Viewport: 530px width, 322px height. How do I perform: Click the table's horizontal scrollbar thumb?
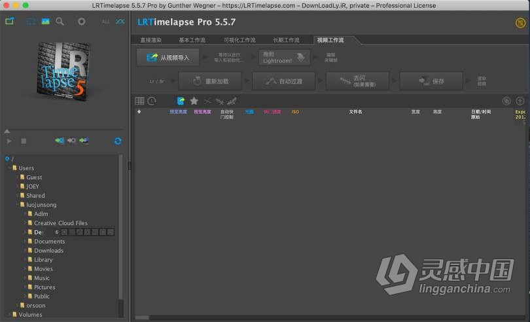[142, 317]
